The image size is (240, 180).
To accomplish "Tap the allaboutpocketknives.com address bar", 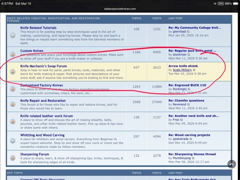I will click(120, 9).
